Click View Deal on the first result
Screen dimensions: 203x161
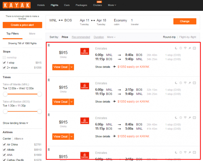61,67
